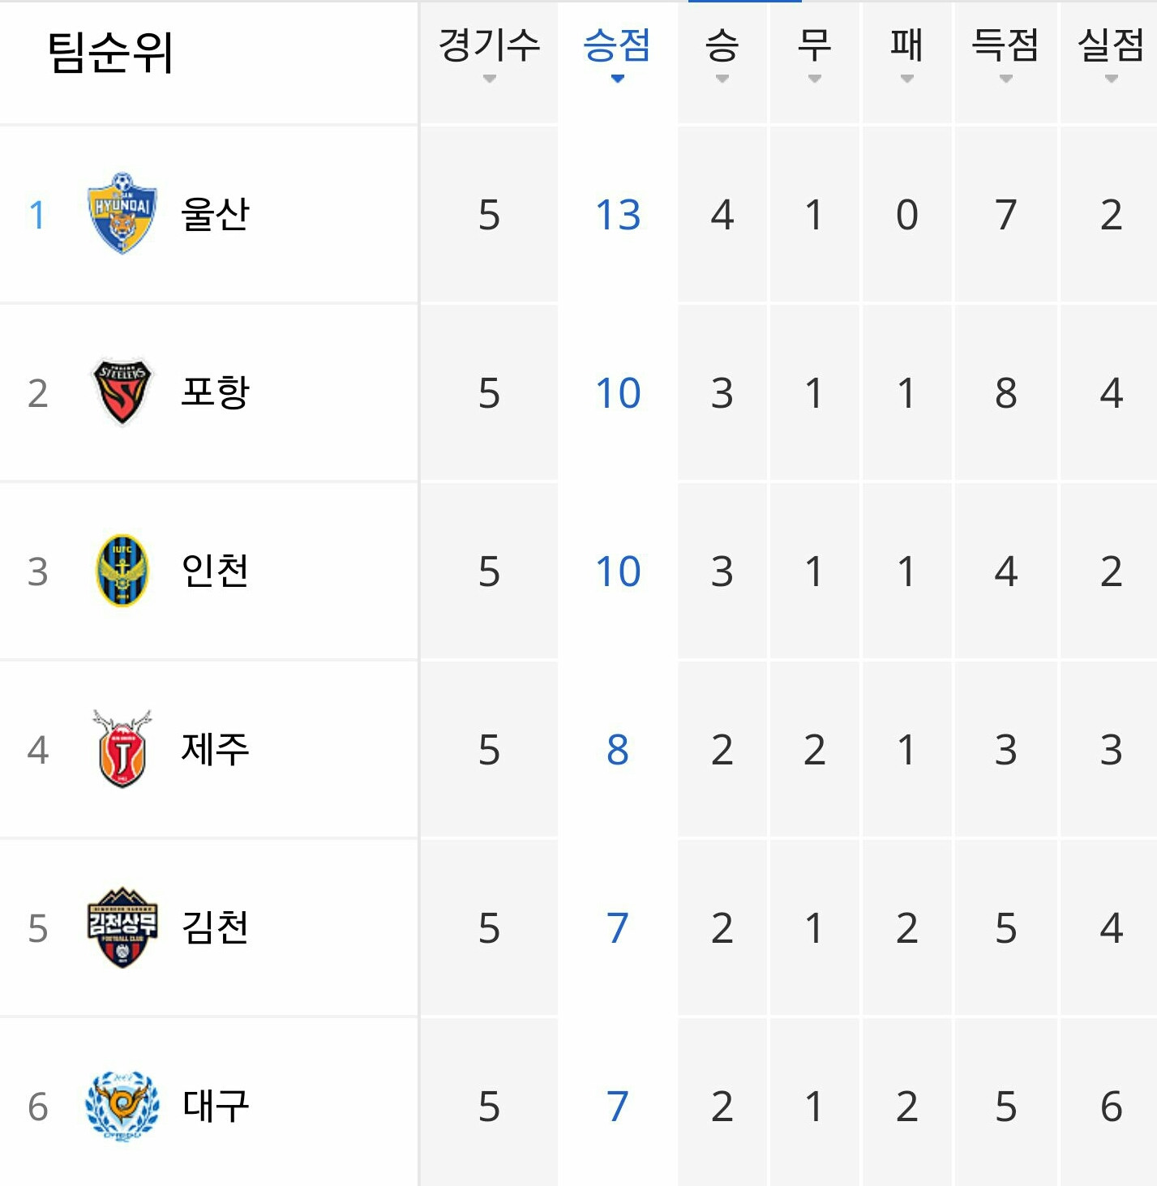Sort standings by 무 column arrow
This screenshot has height=1186, width=1157.
click(x=815, y=79)
